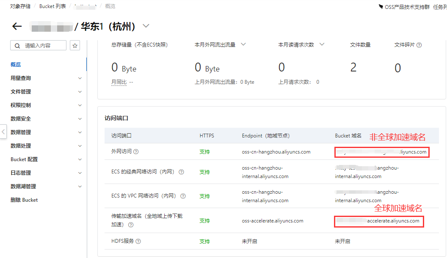Open the bucket region dropdown chevron
Viewport: 447px width, 258px height.
tap(146, 26)
